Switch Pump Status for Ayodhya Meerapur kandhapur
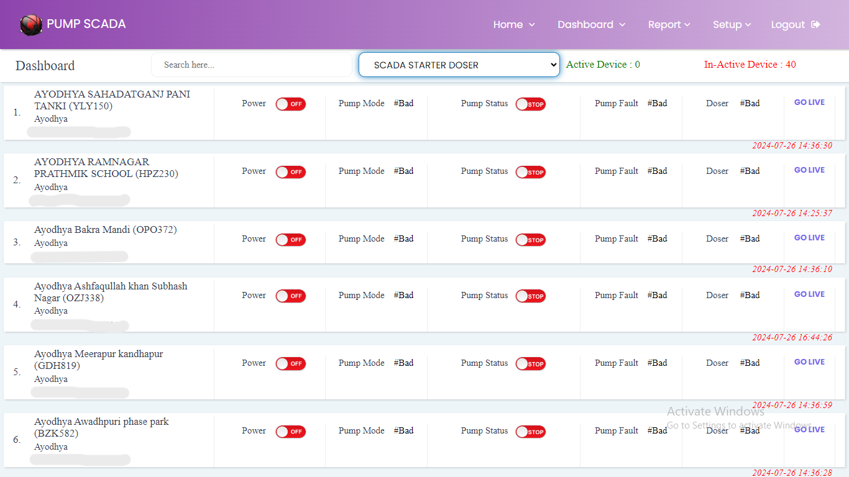Image resolution: width=849 pixels, height=477 pixels. pos(530,364)
